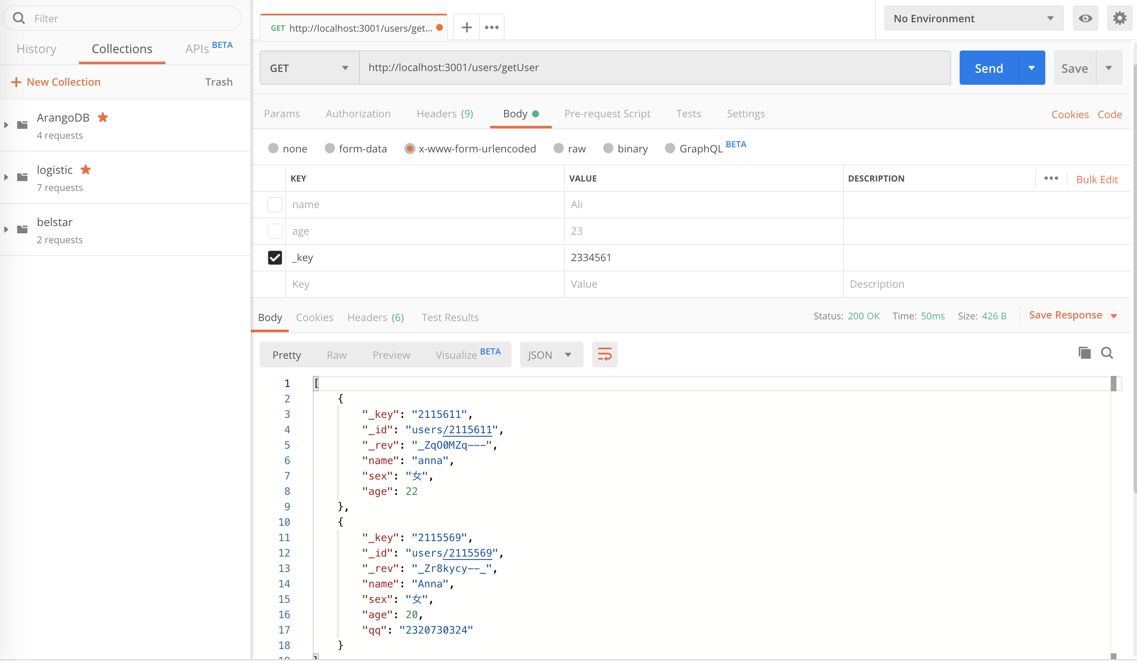Open tab options three-dots menu
The image size is (1137, 661).
coord(491,27)
